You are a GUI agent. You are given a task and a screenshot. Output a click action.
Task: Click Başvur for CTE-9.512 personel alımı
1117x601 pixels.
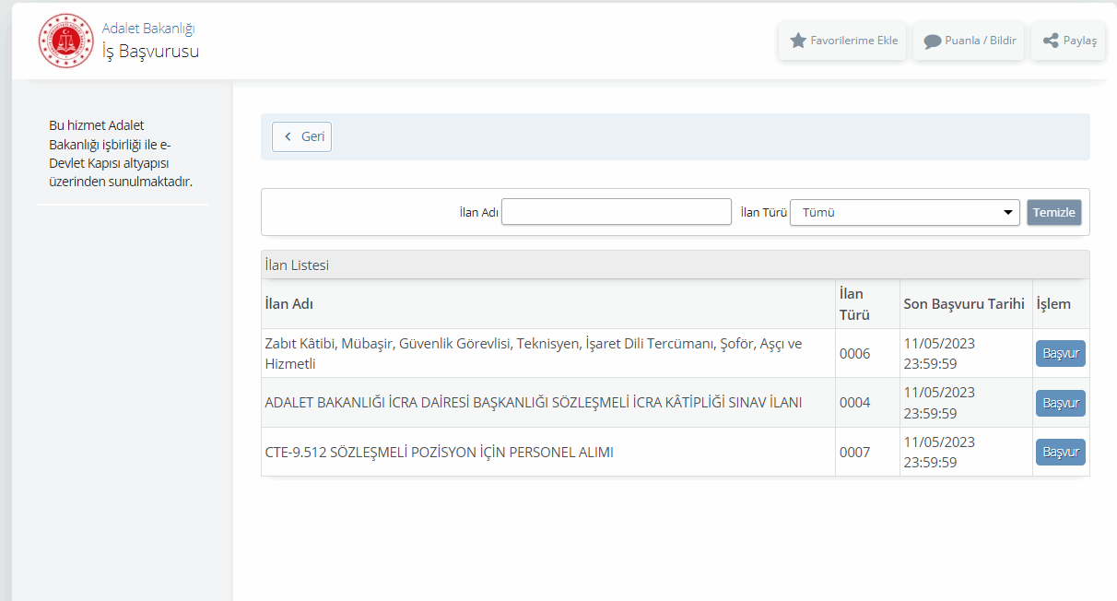(x=1060, y=453)
